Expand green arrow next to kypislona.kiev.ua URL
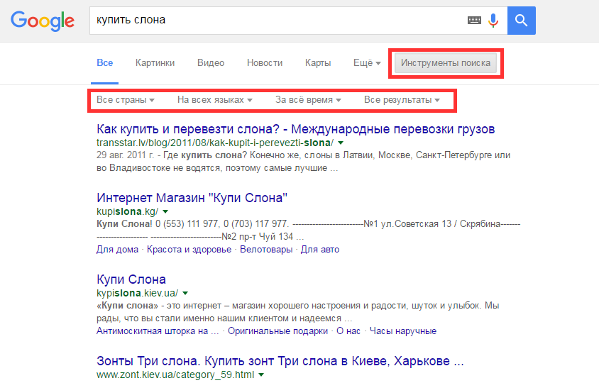The image size is (599, 383). click(x=185, y=293)
